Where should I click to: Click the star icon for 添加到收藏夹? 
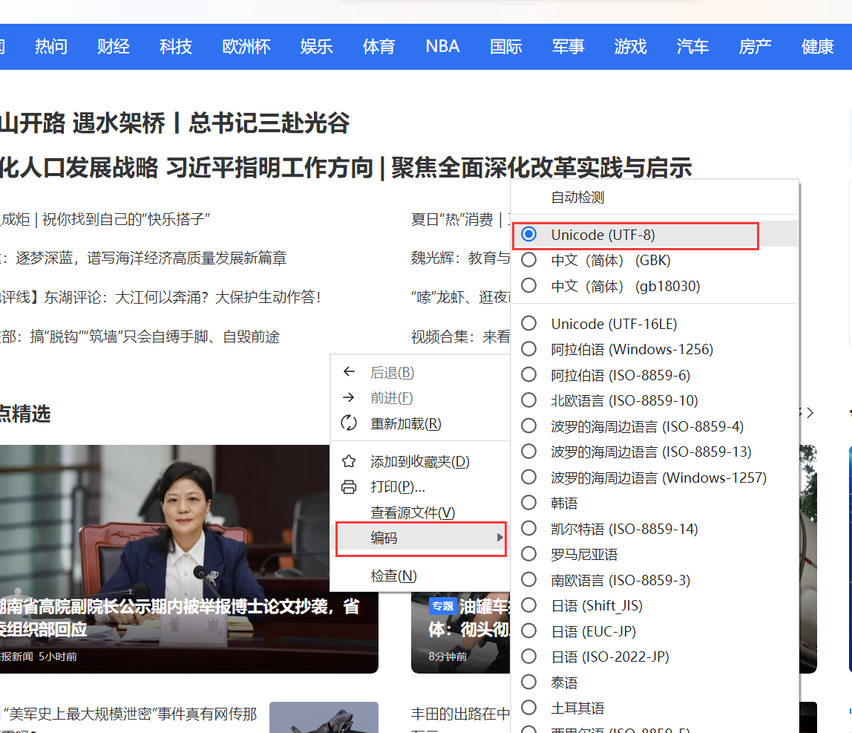click(349, 460)
